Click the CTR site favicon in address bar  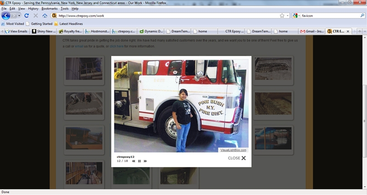[54, 16]
